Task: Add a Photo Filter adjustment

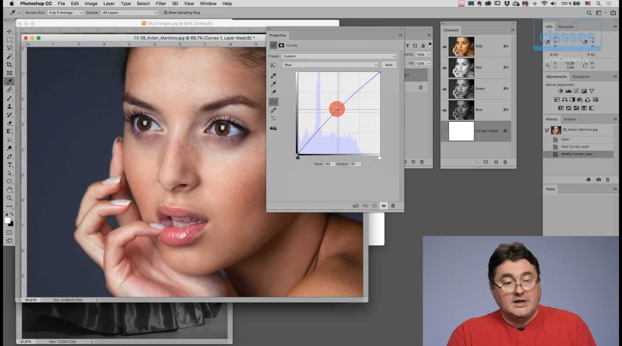Action: coord(580,100)
